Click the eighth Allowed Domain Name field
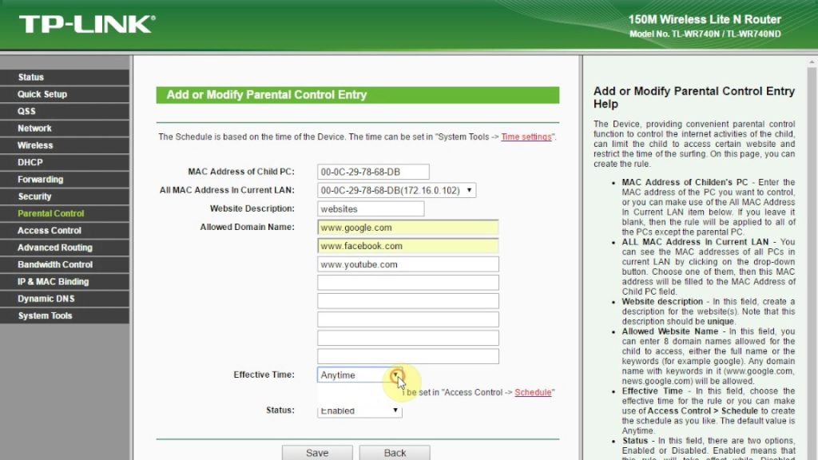This screenshot has width=818, height=460. coord(408,356)
